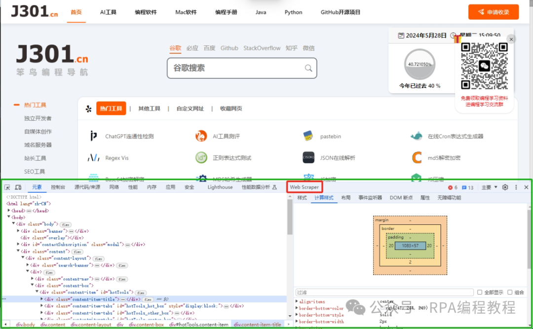Expand the border-bottom-color property

(297, 308)
